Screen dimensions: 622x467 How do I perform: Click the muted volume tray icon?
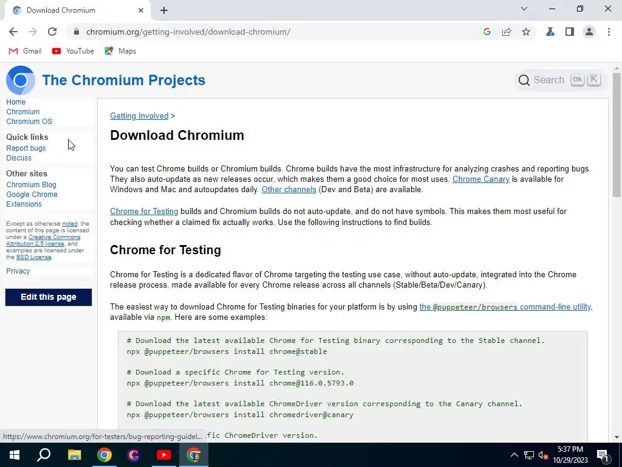coord(543,455)
